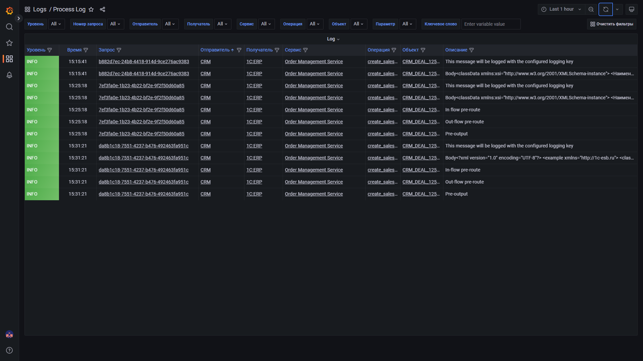Open filter for Время column
The image size is (643, 361).
[x=86, y=50]
